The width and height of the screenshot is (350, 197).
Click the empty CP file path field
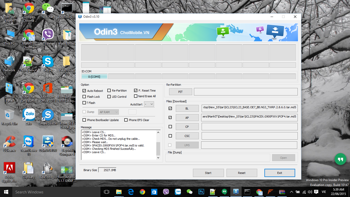(250, 127)
